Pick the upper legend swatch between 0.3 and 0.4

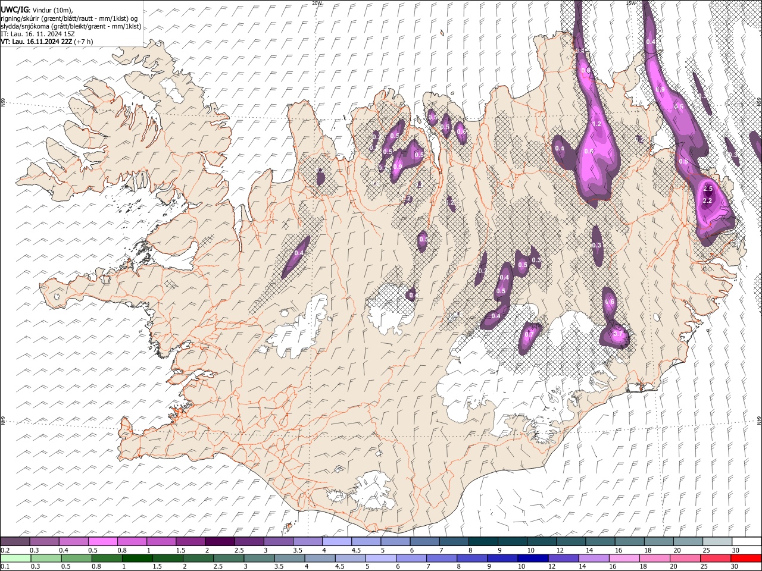[45, 541]
